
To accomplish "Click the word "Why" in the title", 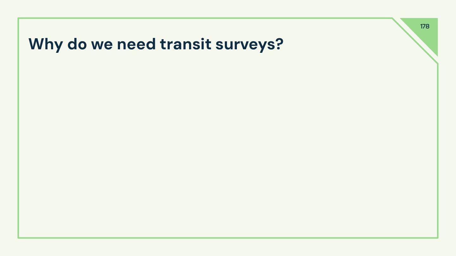I will point(45,44).
